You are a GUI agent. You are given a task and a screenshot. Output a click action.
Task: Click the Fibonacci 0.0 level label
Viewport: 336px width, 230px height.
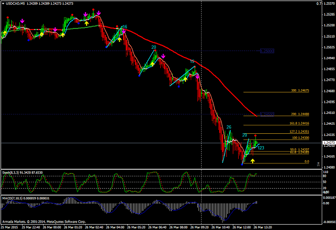[307, 161]
